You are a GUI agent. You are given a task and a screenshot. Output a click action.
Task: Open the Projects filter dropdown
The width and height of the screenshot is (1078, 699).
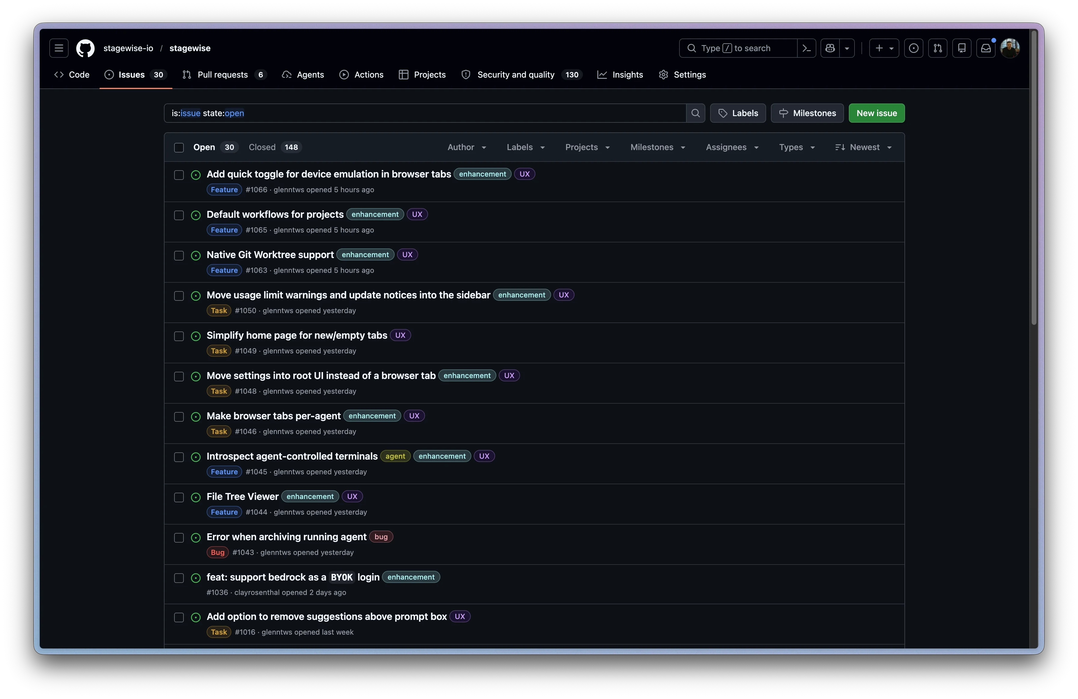[x=587, y=147]
